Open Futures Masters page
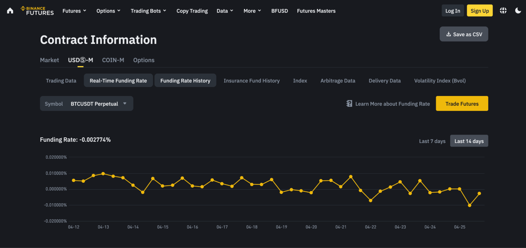Screen dimensions: 526x248 click(x=316, y=11)
